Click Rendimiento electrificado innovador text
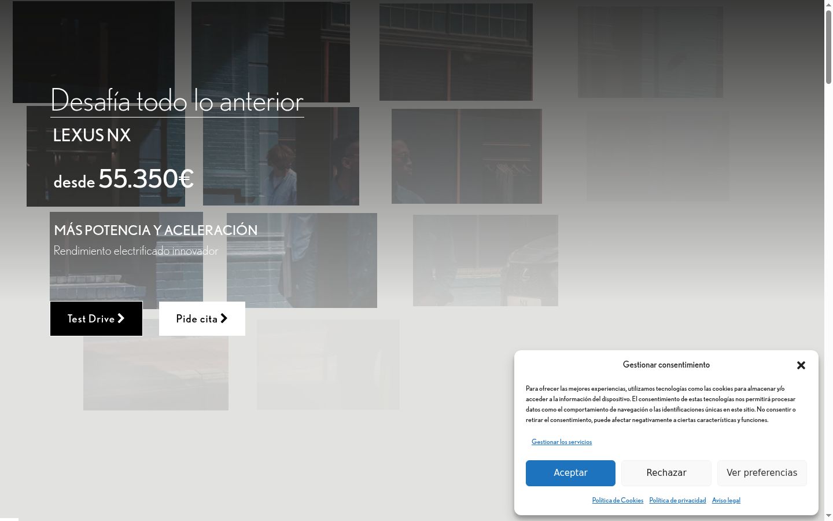The height and width of the screenshot is (521, 833). 136,251
